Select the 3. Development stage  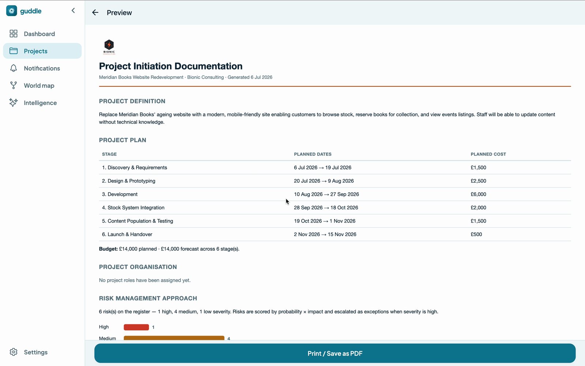(x=335, y=194)
